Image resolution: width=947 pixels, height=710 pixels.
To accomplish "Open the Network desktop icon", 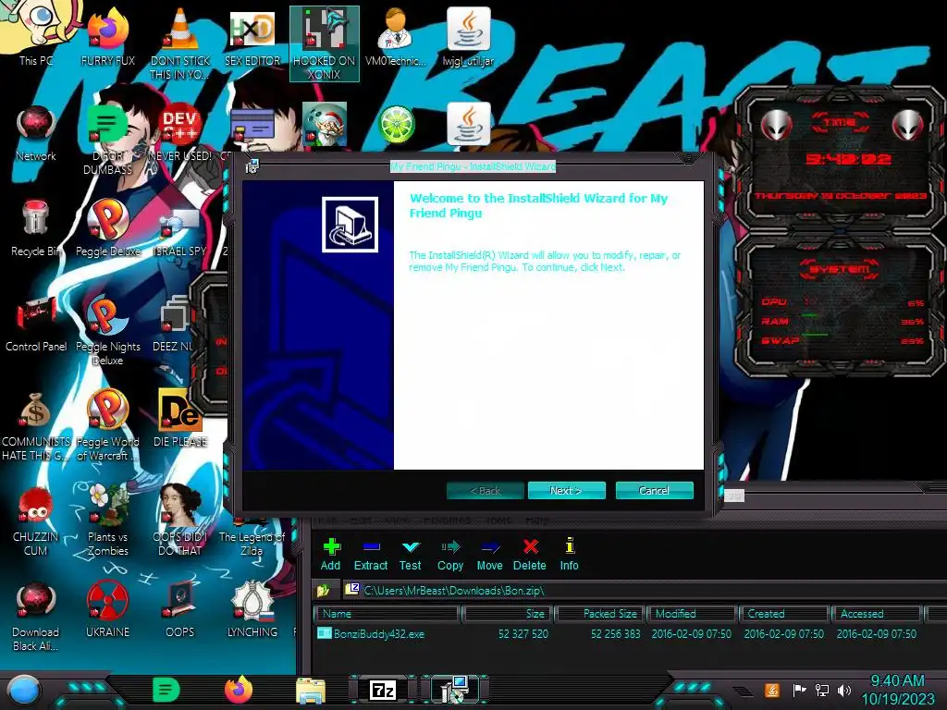I will (36, 133).
